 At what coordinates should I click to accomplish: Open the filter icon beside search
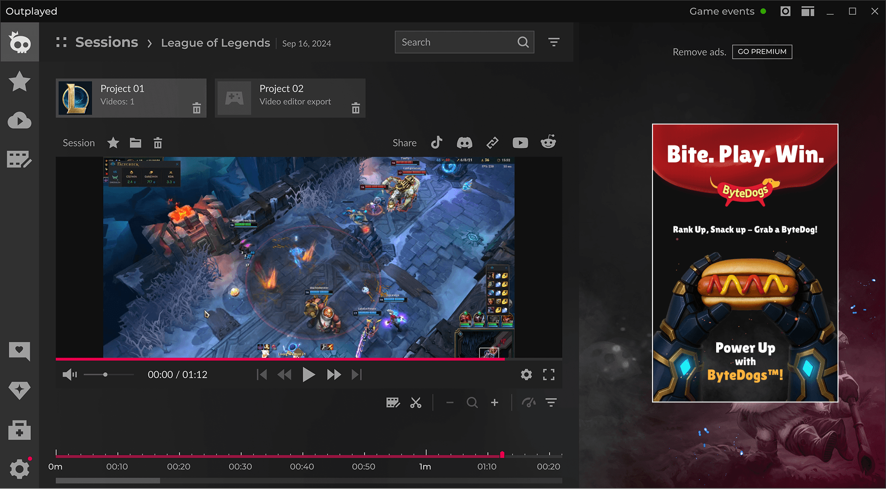pos(554,42)
